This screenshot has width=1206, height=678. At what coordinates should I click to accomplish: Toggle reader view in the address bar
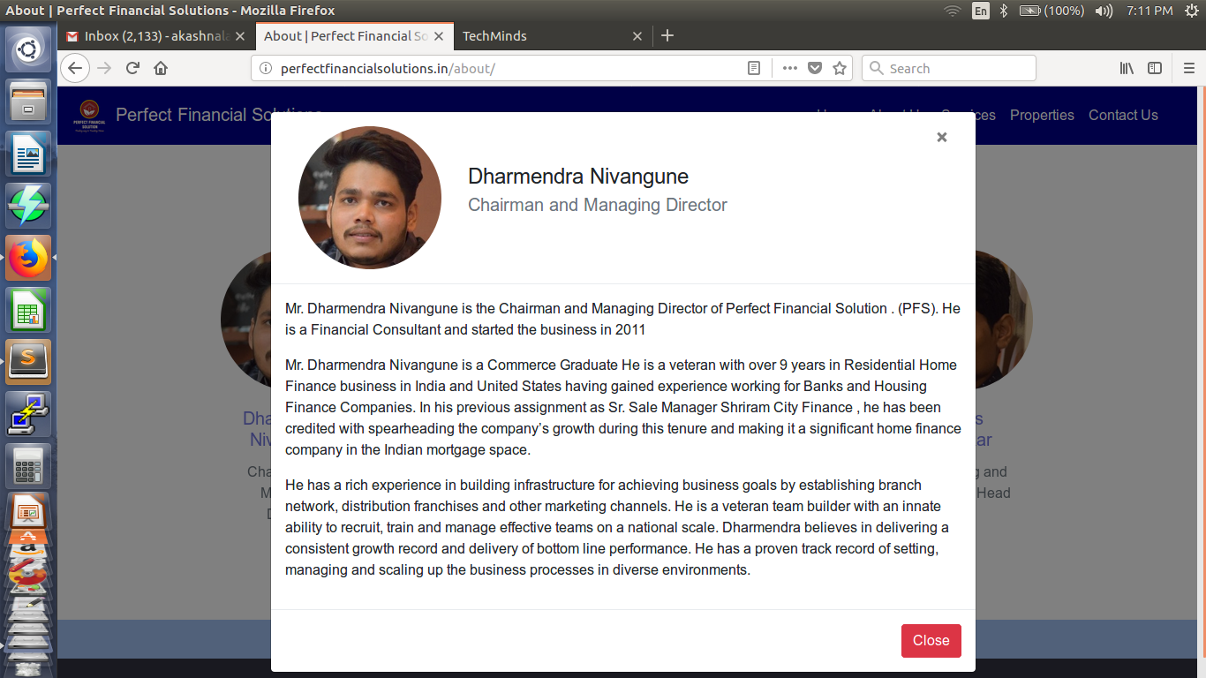tap(754, 68)
